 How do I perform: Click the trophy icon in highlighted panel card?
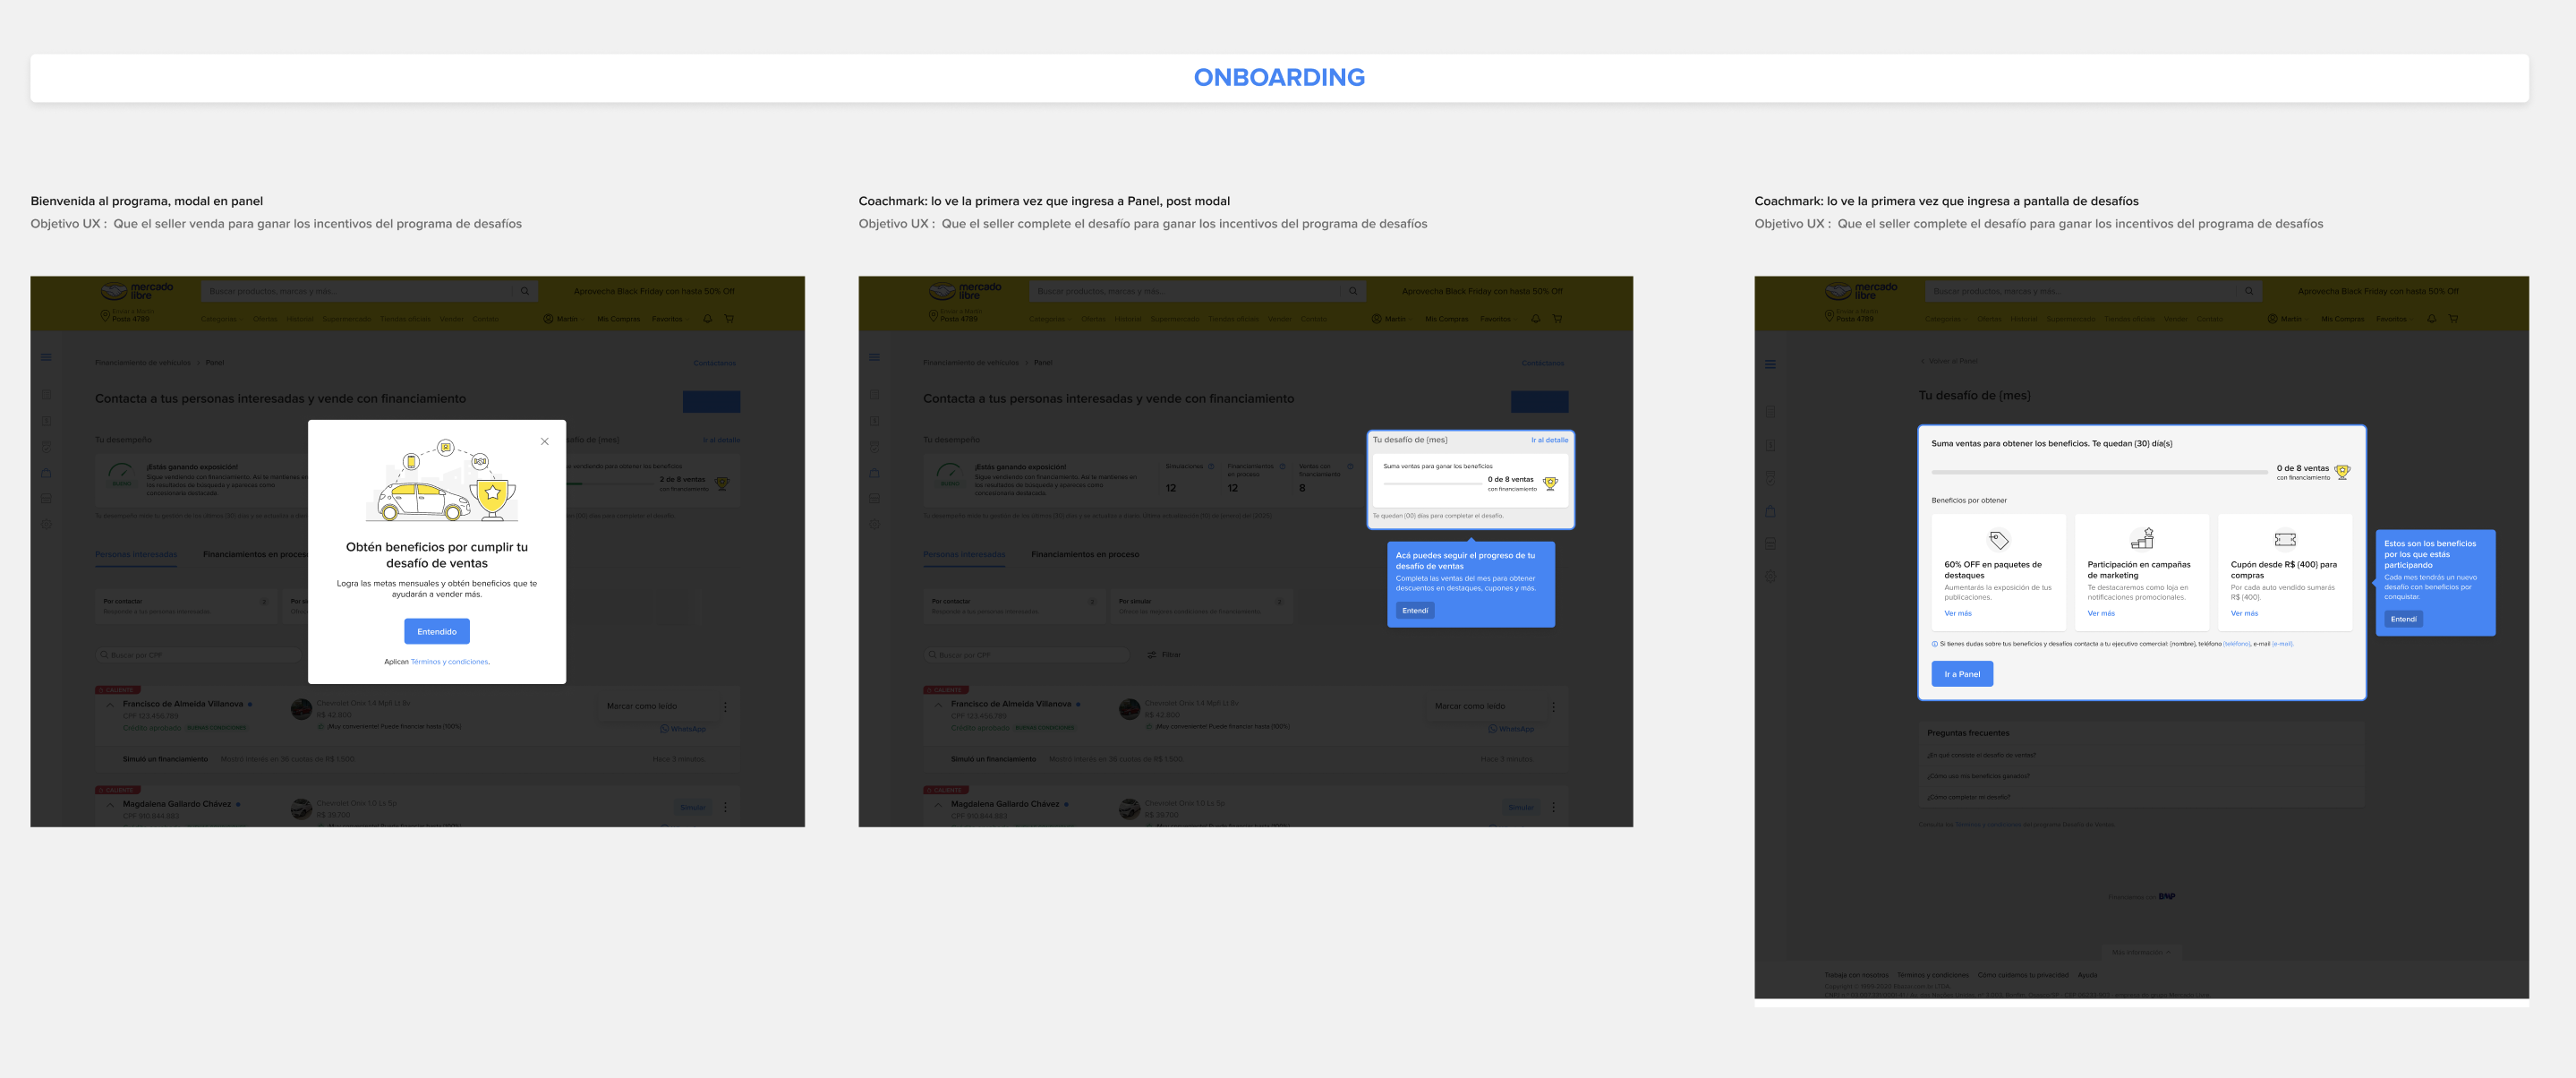[x=1550, y=483]
